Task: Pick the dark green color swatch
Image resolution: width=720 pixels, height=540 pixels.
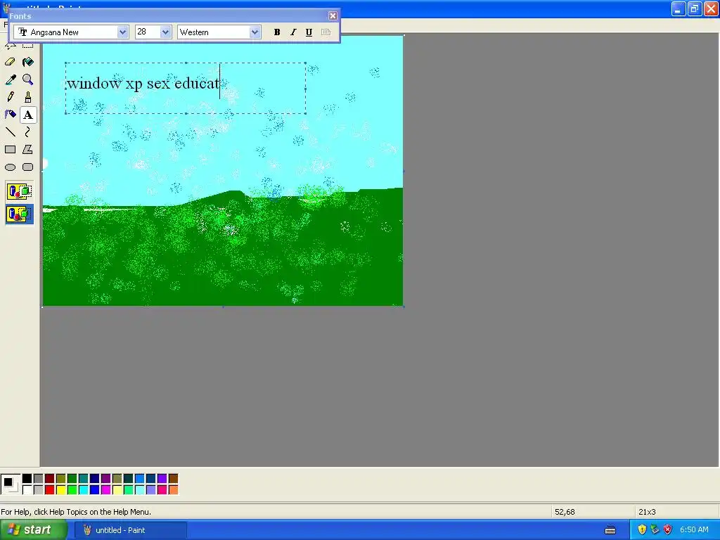Action: click(72, 478)
